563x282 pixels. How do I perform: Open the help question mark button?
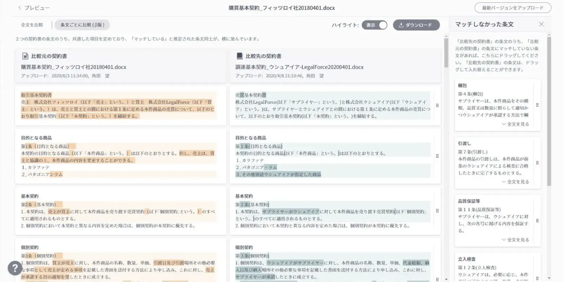(15, 268)
